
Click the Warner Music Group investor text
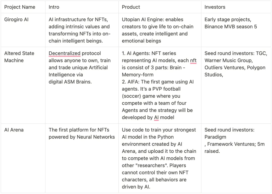pyautogui.click(x=228, y=61)
